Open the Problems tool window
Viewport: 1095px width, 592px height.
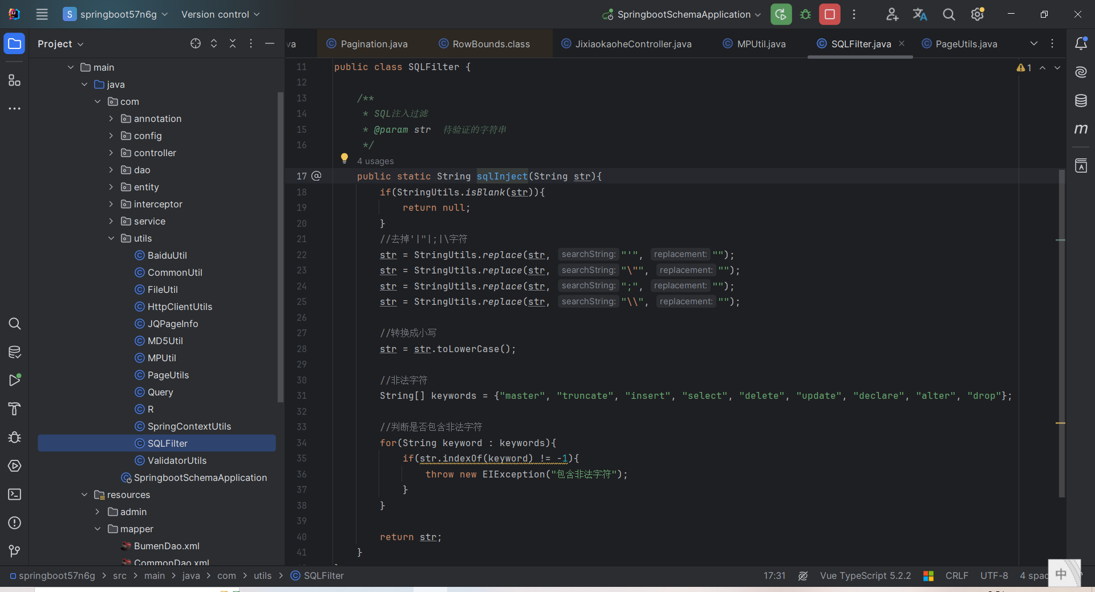[15, 522]
